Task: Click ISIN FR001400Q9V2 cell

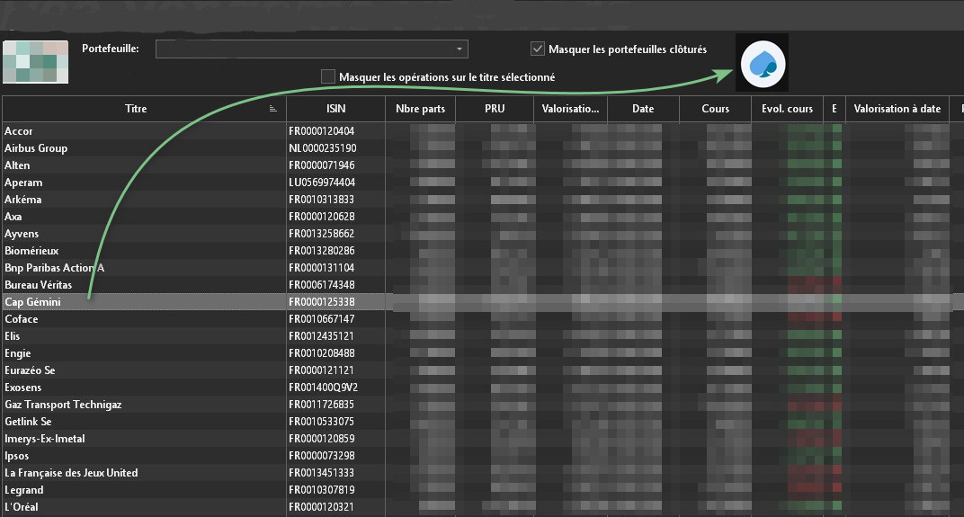Action: tap(335, 388)
